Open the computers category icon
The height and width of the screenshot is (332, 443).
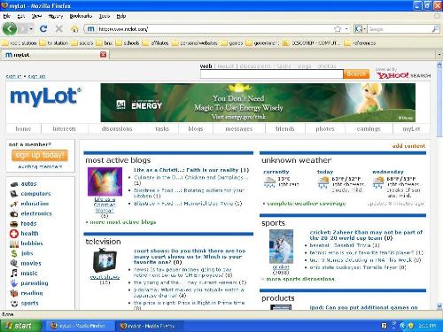(x=14, y=194)
